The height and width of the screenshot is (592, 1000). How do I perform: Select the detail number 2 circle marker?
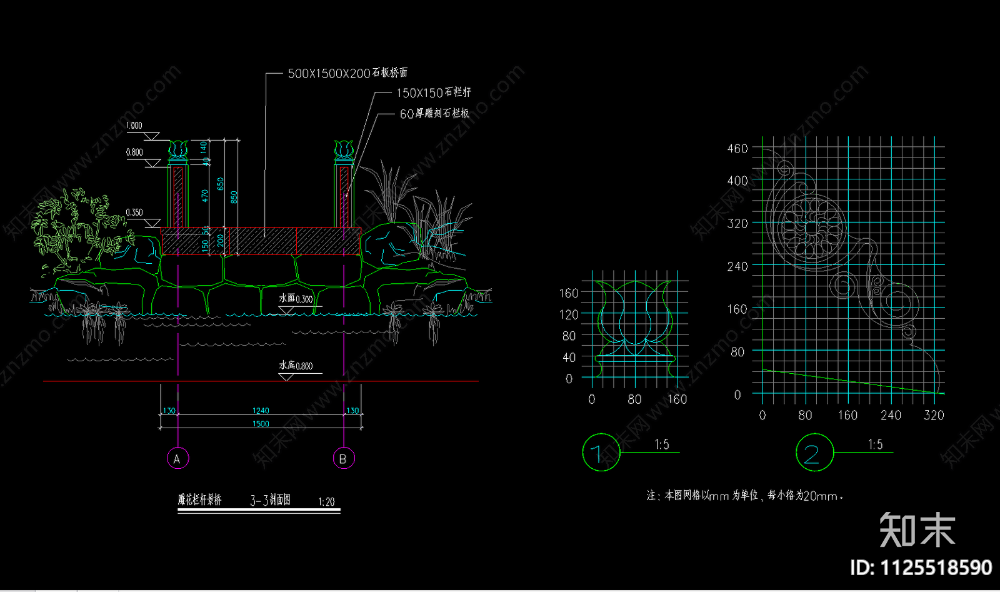click(814, 453)
